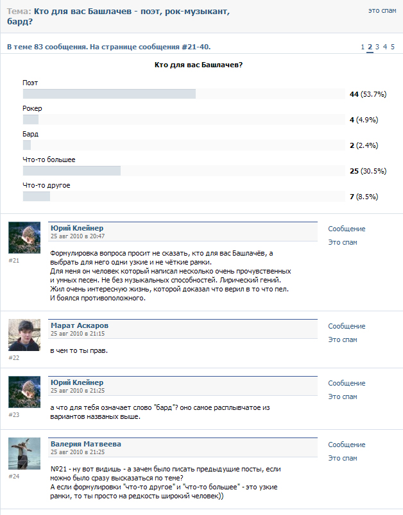Viewport: 403px width, 515px height.
Task: Click Сообщение link beside post #21
Action: [x=347, y=229]
